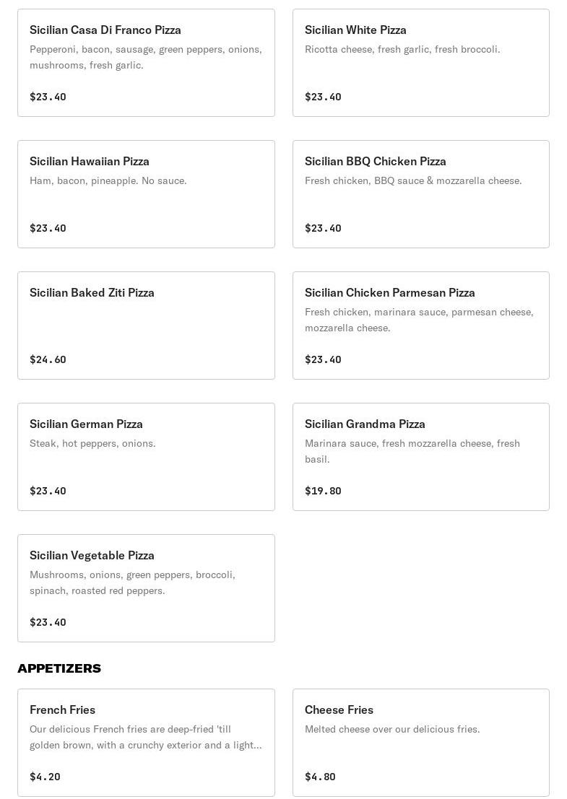Choose the Cheese Fries appetizer
567x799 pixels.
tap(420, 743)
